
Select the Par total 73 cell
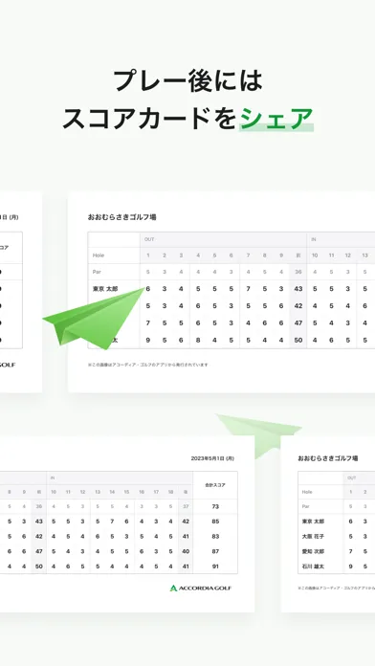pos(215,506)
